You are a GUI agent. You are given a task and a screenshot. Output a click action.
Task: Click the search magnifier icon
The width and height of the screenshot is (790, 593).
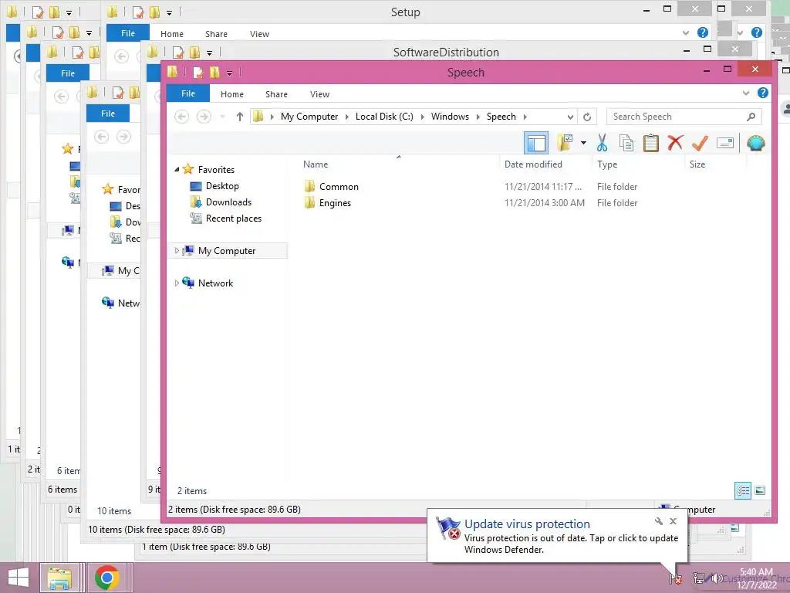point(751,117)
